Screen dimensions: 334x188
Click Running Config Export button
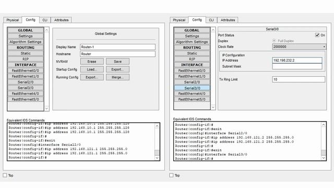point(92,77)
